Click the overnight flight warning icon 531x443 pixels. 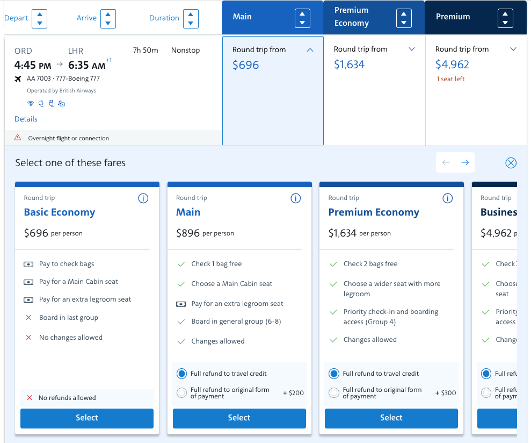tap(18, 138)
